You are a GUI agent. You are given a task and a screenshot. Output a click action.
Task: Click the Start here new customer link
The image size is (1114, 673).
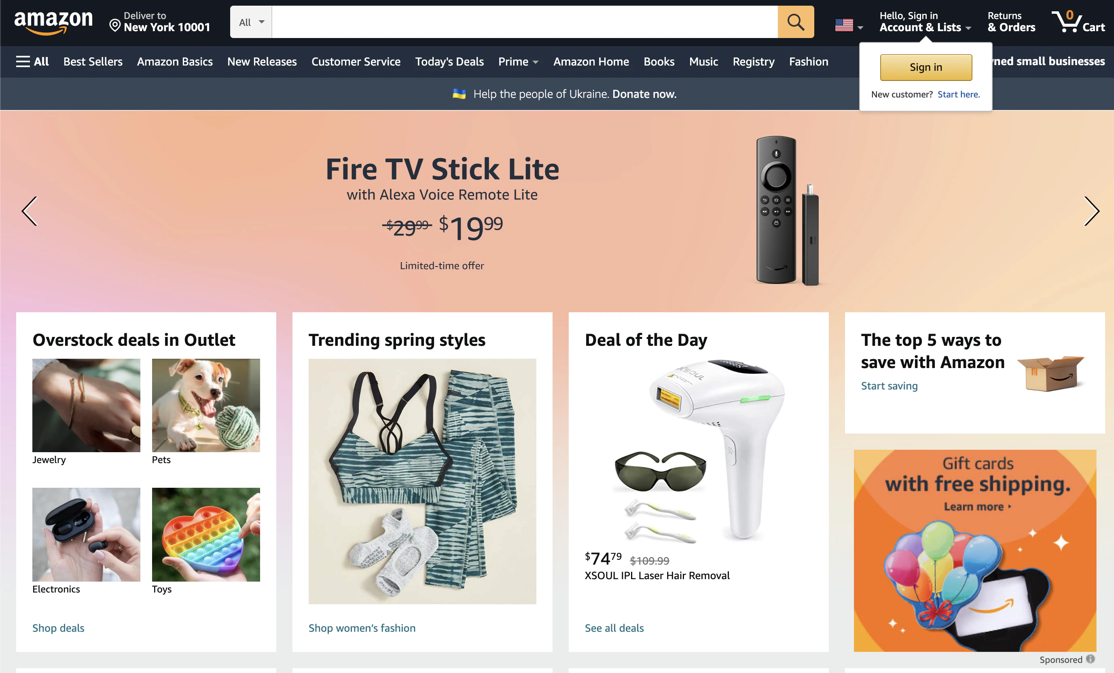[959, 95]
